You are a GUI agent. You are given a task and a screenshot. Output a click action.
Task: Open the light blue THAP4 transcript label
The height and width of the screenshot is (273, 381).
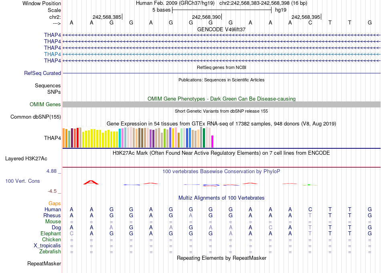pos(53,54)
